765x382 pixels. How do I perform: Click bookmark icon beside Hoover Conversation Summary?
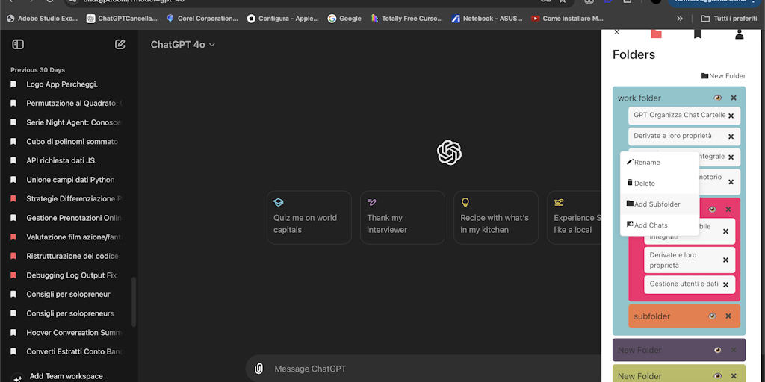[x=13, y=332]
